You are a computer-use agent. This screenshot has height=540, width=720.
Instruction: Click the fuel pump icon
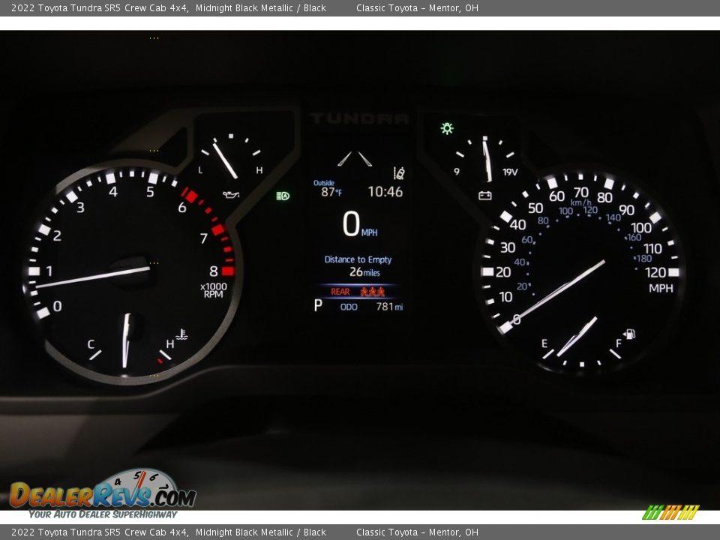[x=629, y=334]
